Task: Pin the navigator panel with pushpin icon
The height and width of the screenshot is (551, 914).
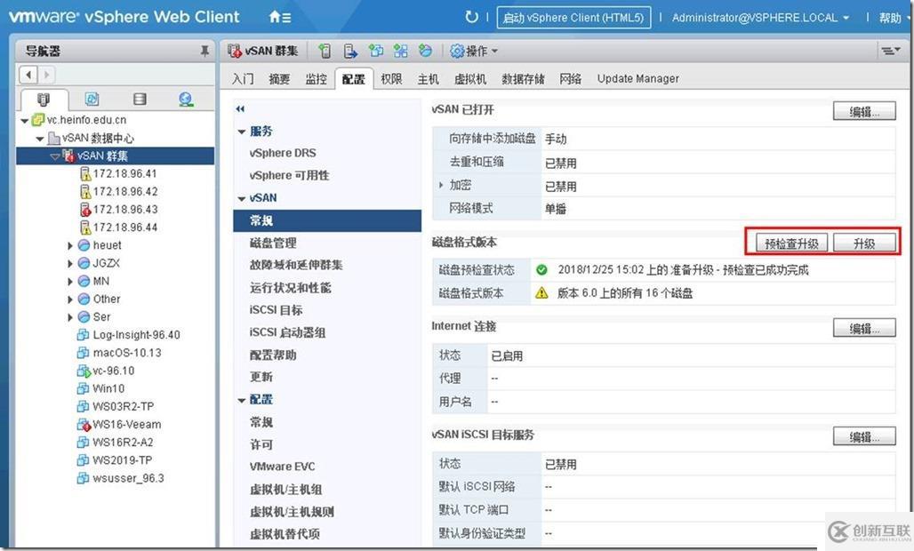Action: (x=204, y=52)
